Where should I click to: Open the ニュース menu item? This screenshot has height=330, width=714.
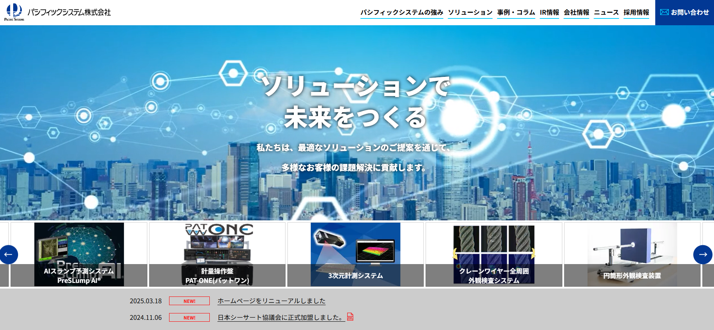click(x=606, y=12)
